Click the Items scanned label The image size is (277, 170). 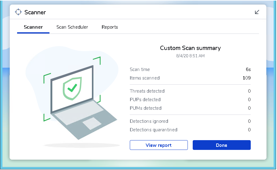point(145,78)
